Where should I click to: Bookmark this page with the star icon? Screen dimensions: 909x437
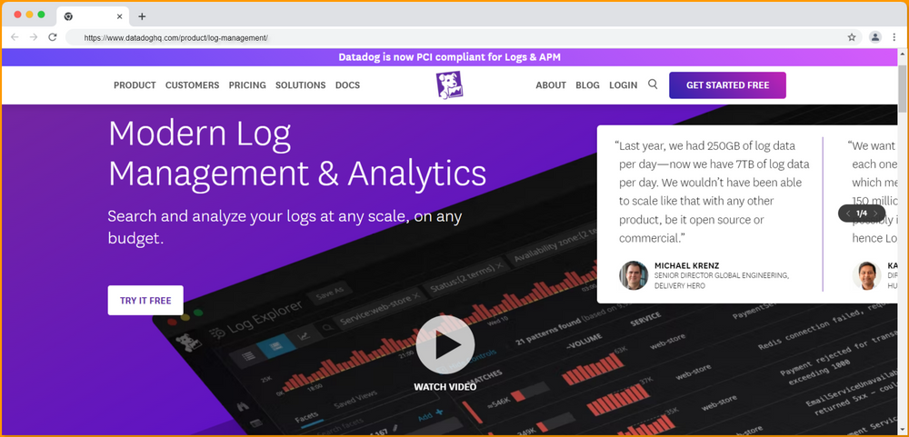tap(852, 37)
